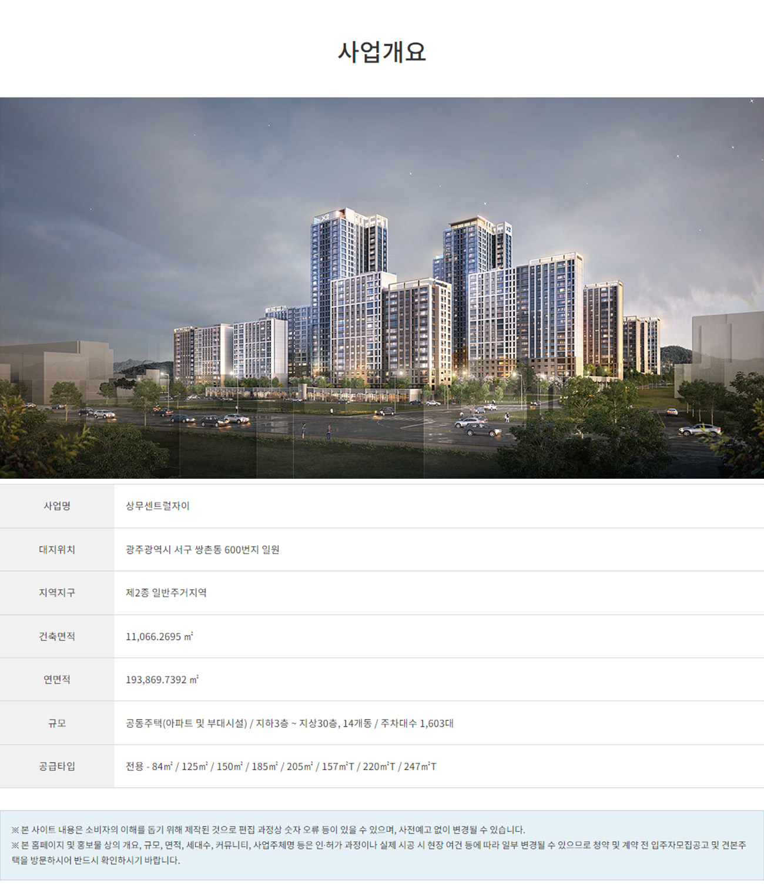Select the 11,066.2695 ㎡ building area value

click(159, 636)
